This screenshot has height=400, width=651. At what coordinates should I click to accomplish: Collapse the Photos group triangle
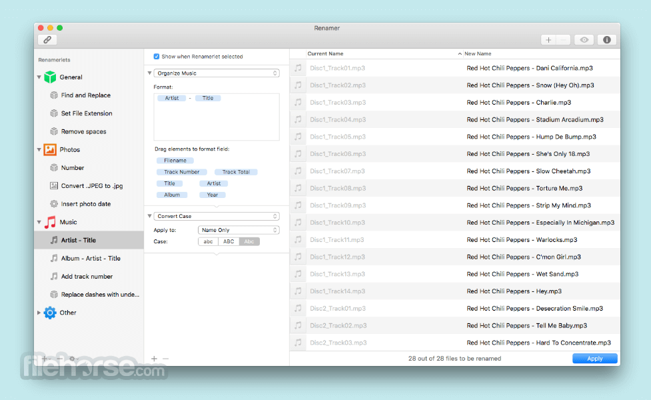tap(39, 149)
